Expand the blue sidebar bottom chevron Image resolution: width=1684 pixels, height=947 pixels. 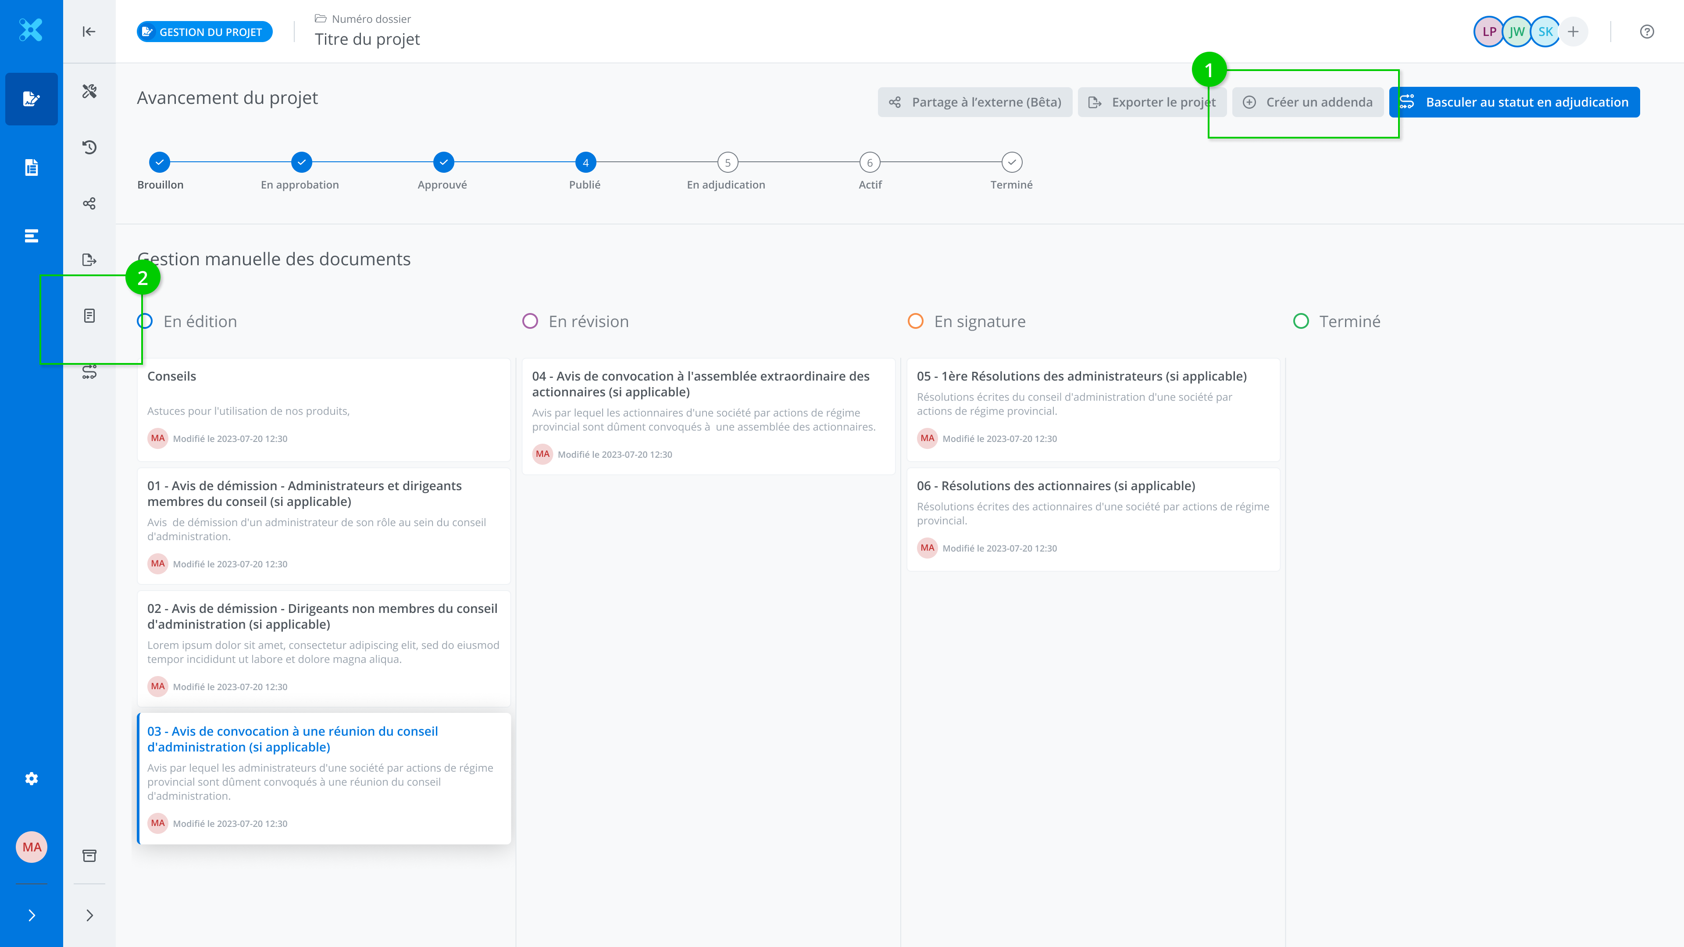[x=32, y=915]
